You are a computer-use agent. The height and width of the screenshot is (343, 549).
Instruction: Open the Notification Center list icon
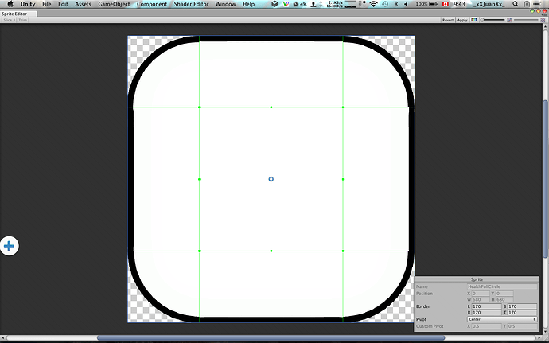(537, 4)
